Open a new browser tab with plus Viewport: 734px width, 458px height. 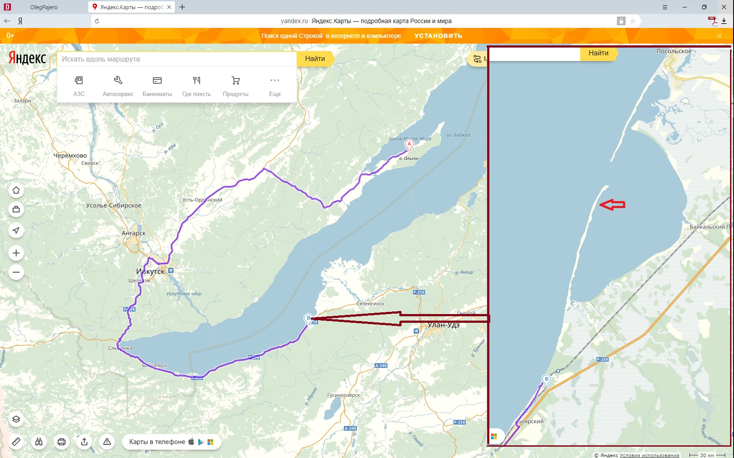tap(182, 7)
